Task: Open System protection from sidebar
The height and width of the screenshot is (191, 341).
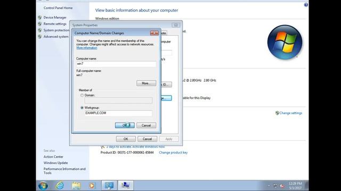Action: click(x=56, y=30)
